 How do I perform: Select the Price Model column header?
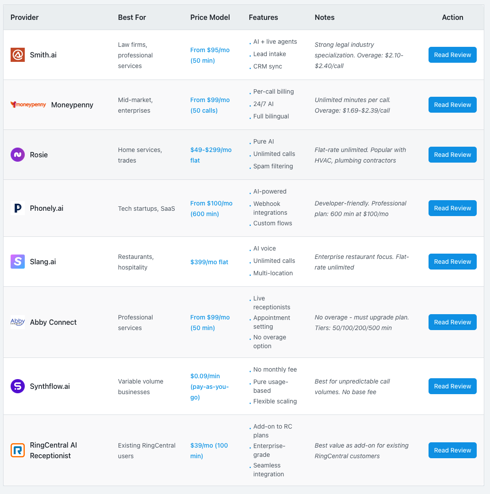pos(210,18)
